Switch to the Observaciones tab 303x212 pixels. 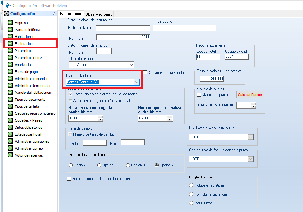[x=99, y=14]
